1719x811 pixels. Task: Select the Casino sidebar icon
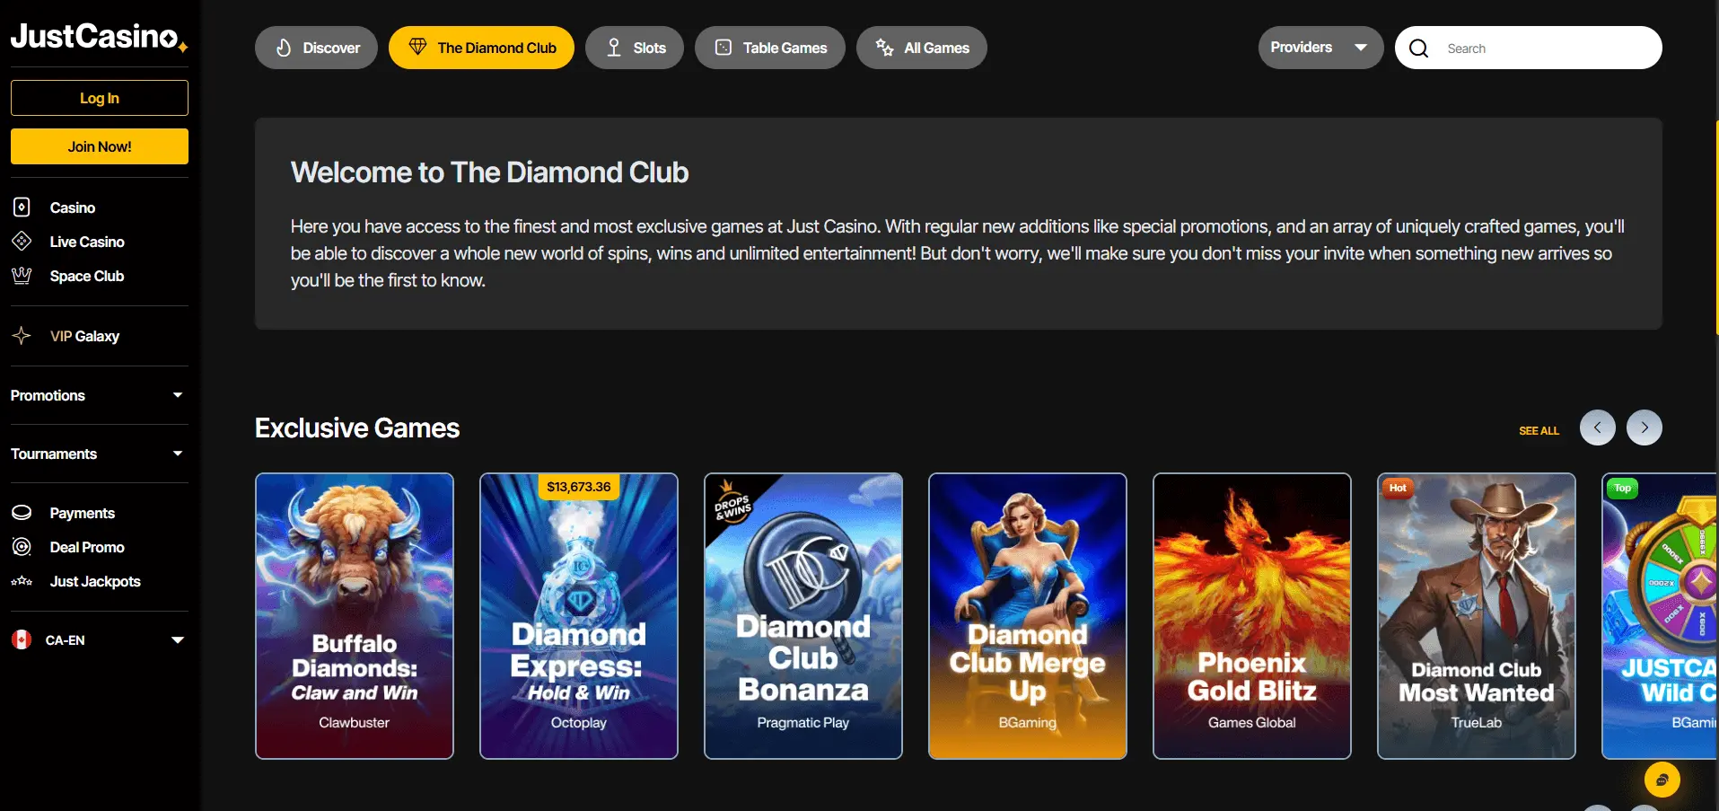tap(22, 207)
